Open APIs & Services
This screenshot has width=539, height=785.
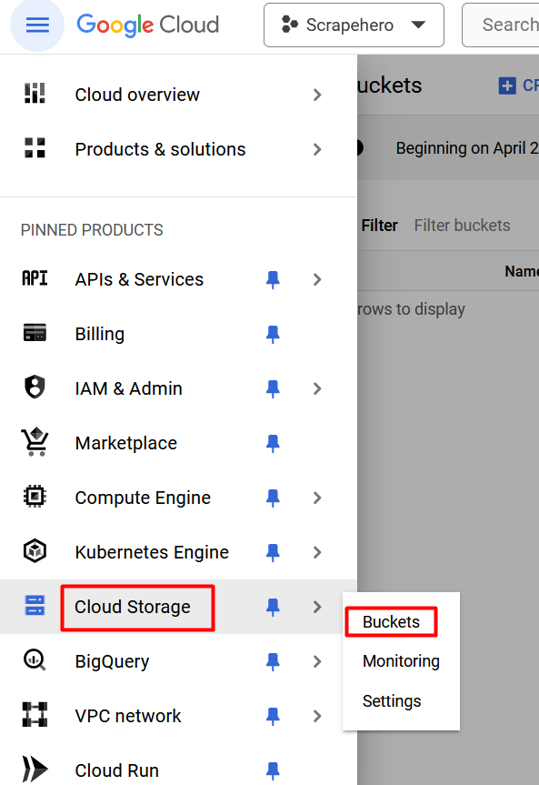click(139, 279)
